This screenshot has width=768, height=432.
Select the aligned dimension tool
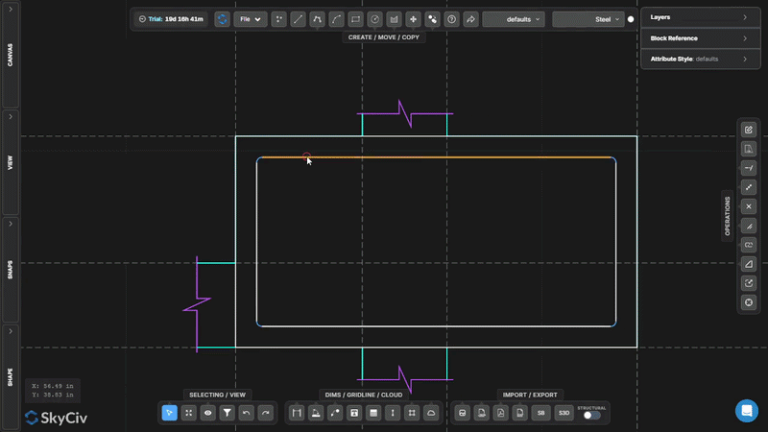[316, 413]
